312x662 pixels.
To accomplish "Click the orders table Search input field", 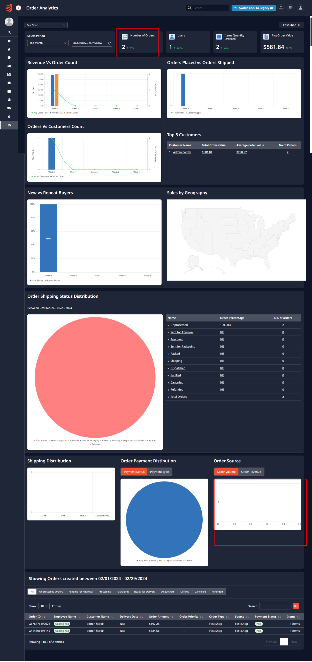I will [275, 606].
